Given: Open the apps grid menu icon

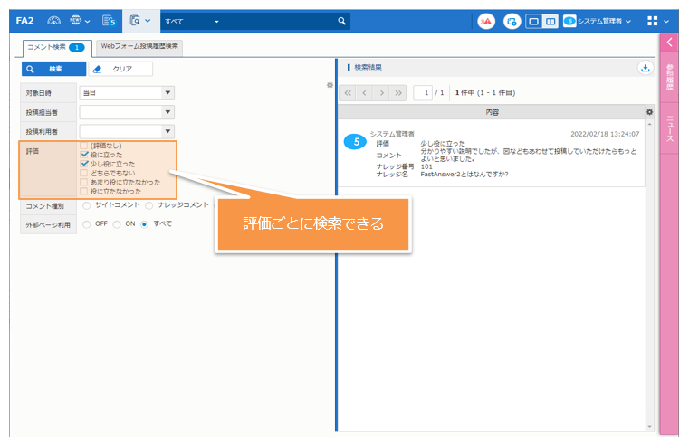Looking at the screenshot, I should 653,21.
